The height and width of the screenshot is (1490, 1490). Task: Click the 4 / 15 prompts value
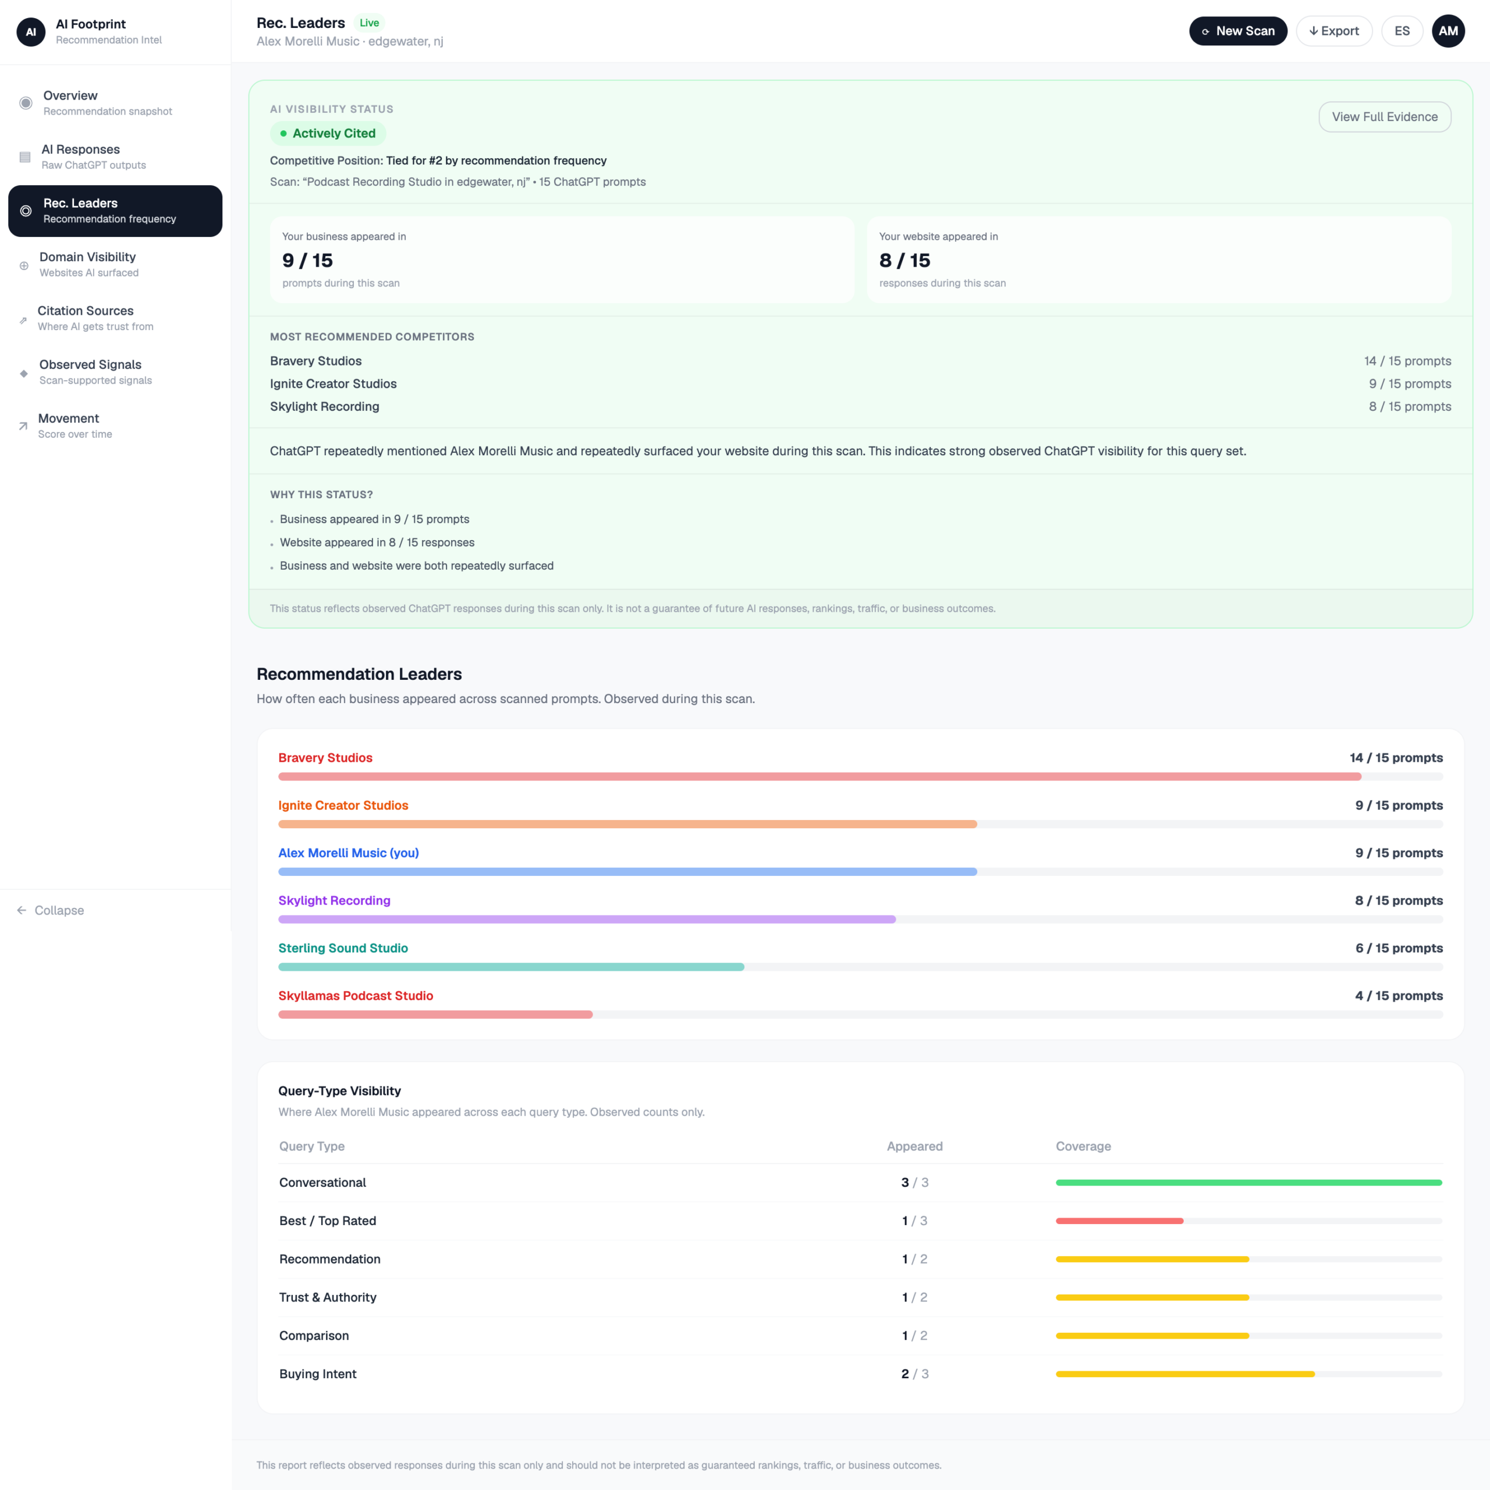click(1399, 996)
